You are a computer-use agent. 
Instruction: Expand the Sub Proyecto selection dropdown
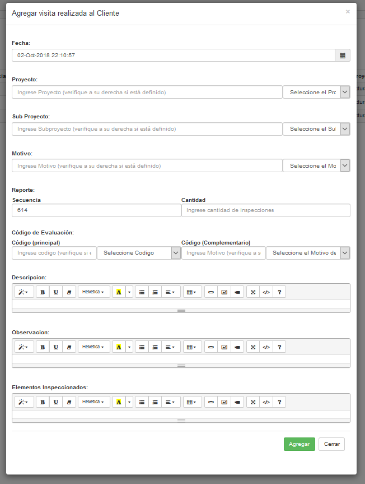(316, 129)
